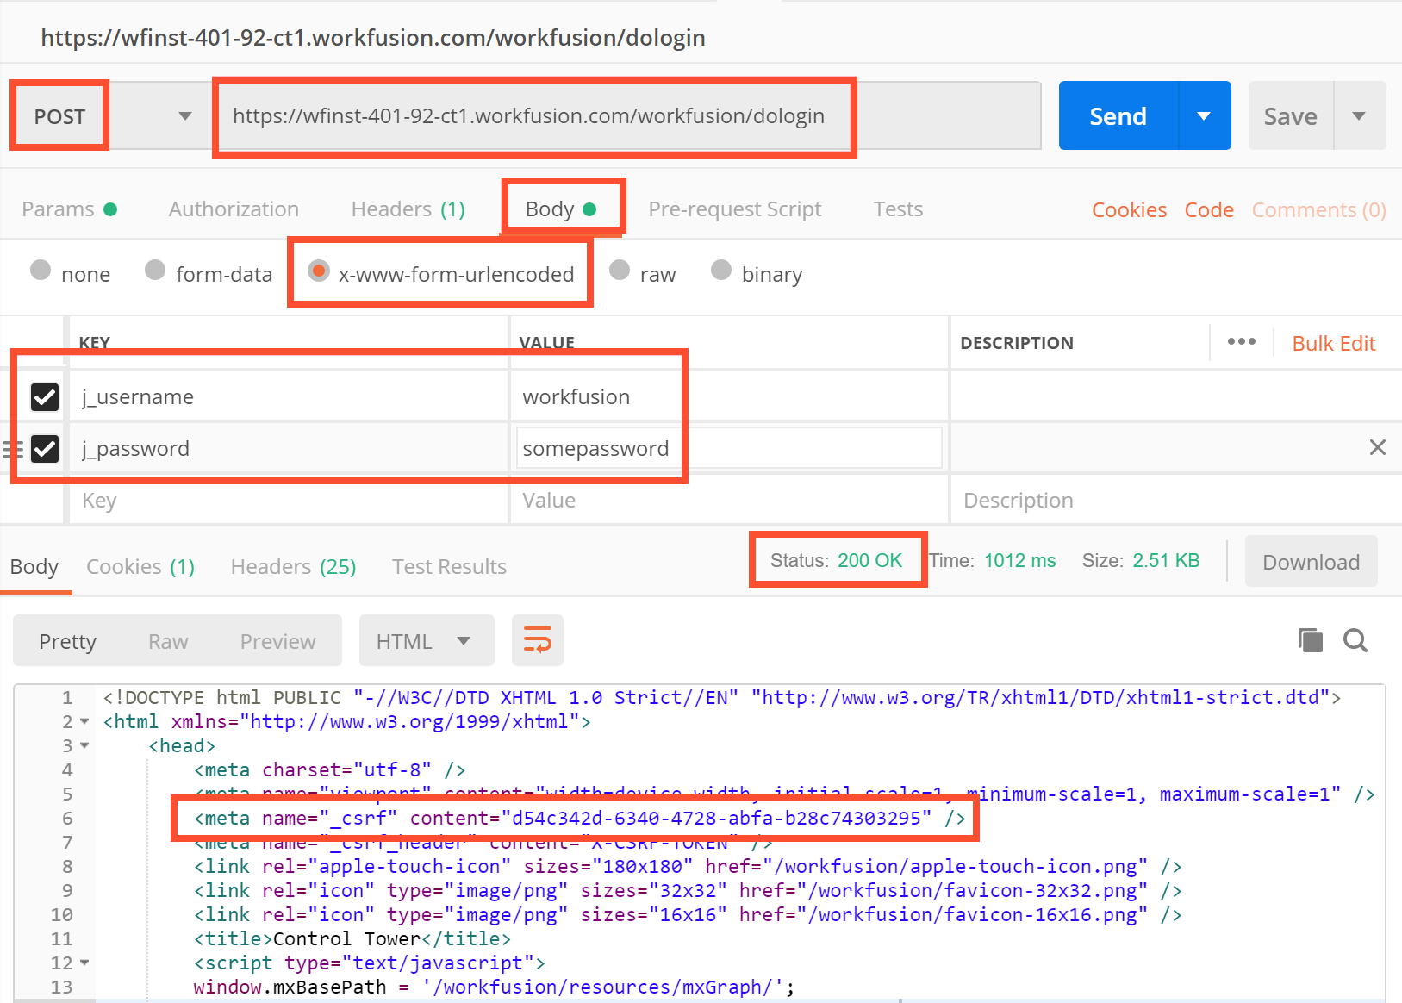Screen dimensions: 1402x1003
Task: Open the Authorization tab
Action: point(234,209)
